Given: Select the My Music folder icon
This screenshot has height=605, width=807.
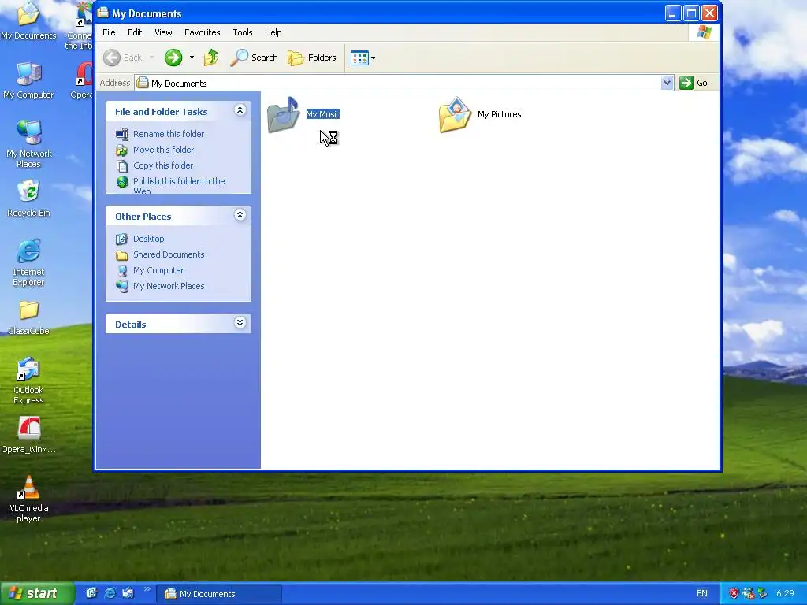Looking at the screenshot, I should point(283,115).
